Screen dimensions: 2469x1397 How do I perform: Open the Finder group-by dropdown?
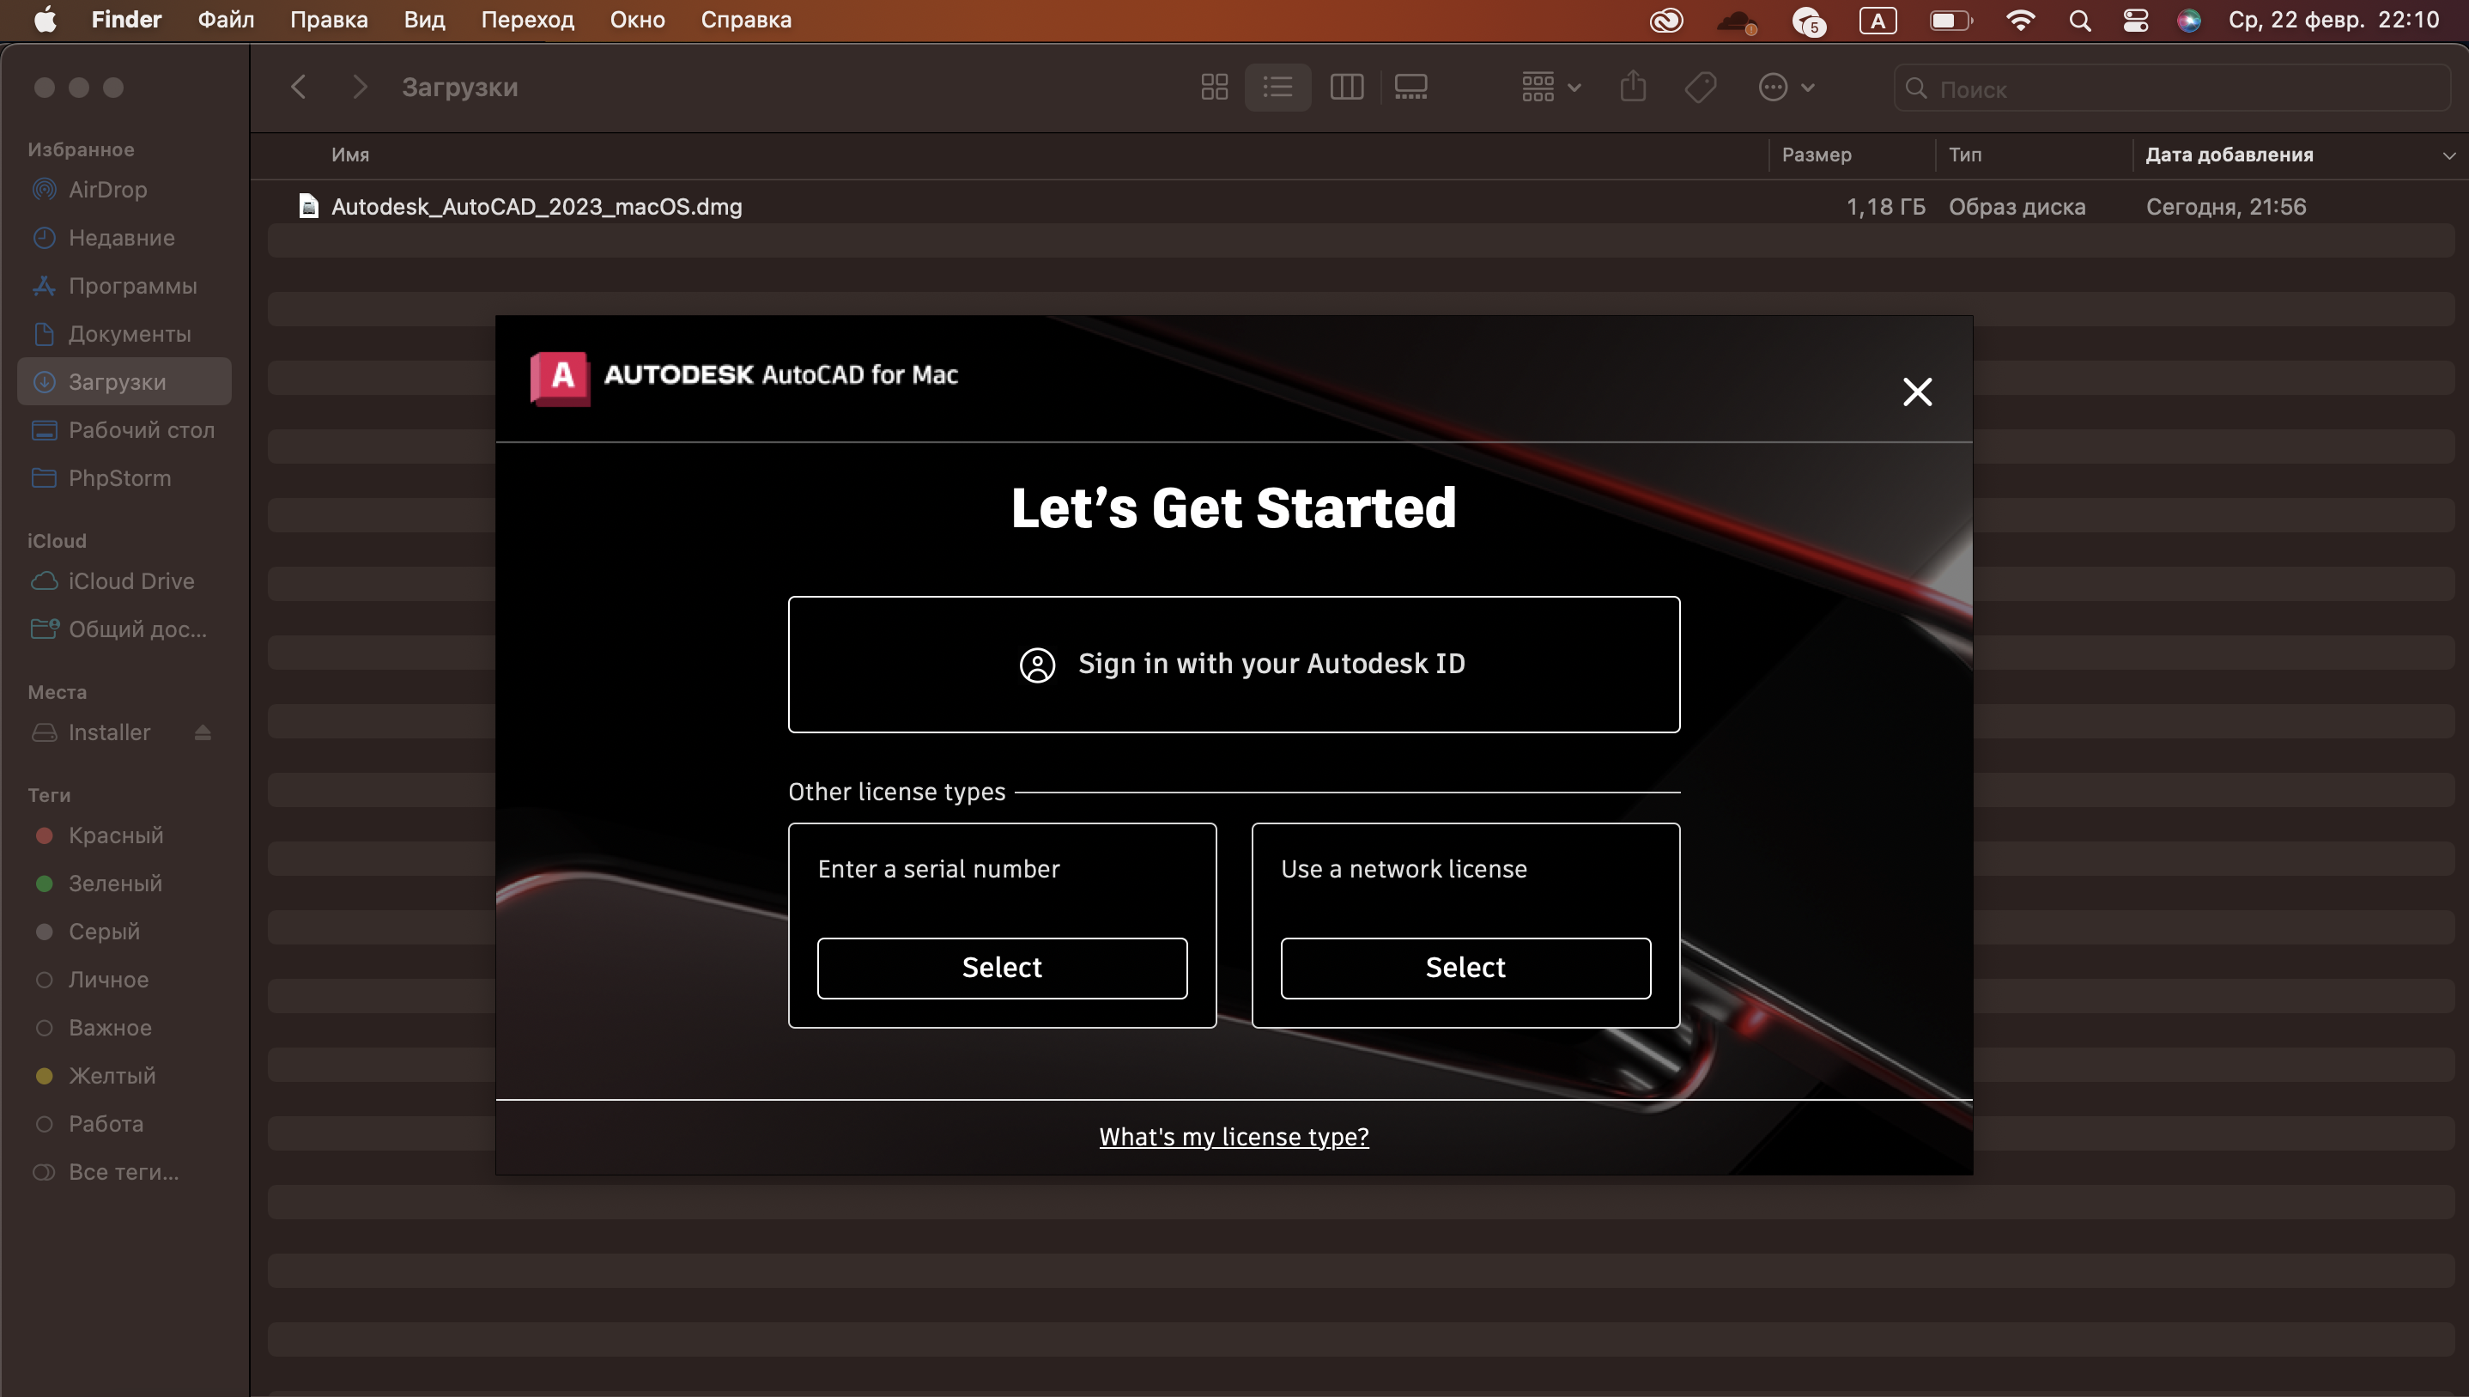point(1550,88)
